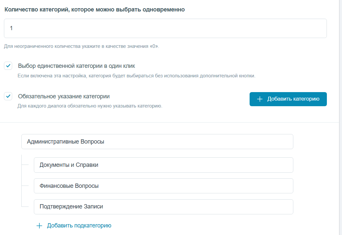Click the Добавить подкатегорию link

[79, 225]
